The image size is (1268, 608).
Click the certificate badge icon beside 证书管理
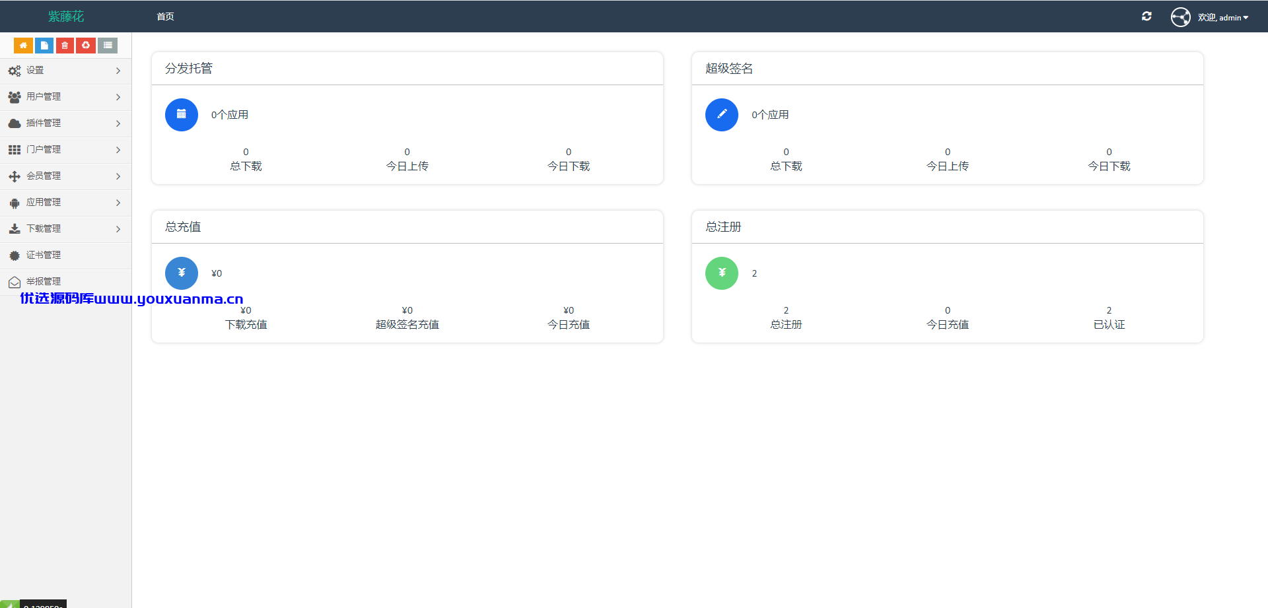pyautogui.click(x=15, y=255)
